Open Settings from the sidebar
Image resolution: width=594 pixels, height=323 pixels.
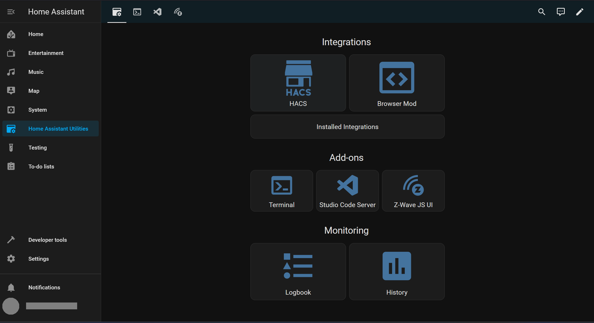coord(38,259)
